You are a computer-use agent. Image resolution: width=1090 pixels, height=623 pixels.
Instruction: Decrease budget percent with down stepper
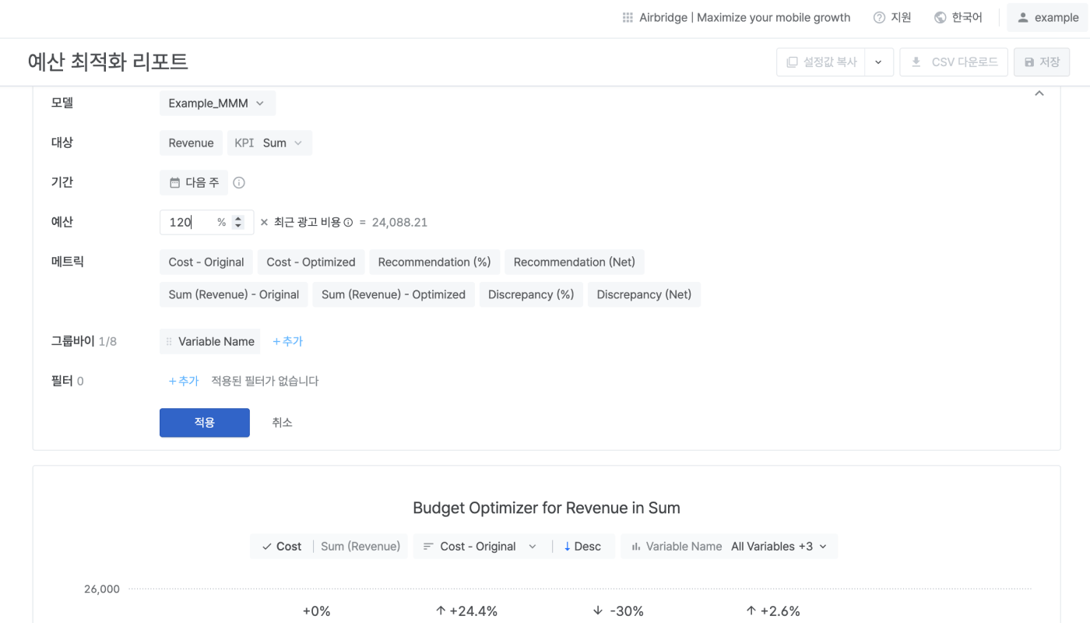(x=238, y=226)
